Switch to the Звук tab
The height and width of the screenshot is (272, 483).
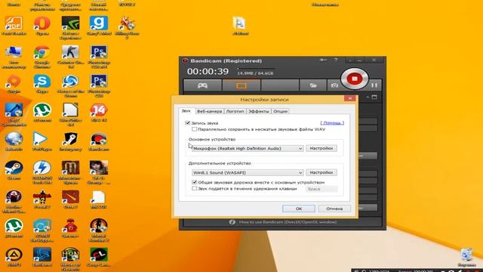point(186,111)
